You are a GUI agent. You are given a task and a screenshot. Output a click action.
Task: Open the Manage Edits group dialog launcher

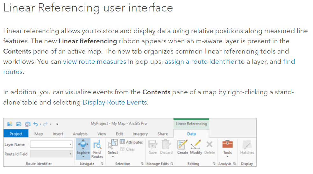point(172,163)
